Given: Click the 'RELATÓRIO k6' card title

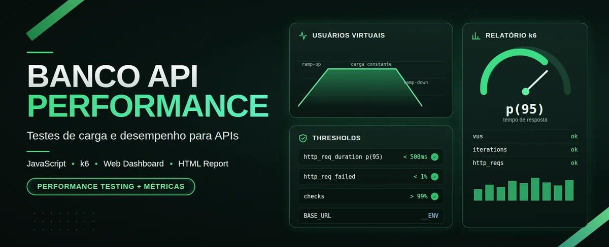Looking at the screenshot, I should [x=511, y=36].
